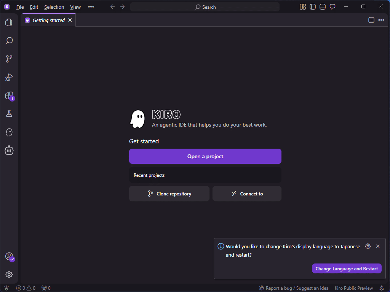
Task: Open the Explorer panel in the sidebar
Action: (x=9, y=22)
